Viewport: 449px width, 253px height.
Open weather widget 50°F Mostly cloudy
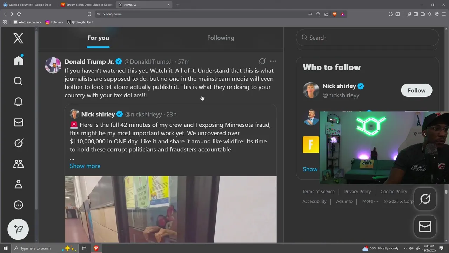381,248
